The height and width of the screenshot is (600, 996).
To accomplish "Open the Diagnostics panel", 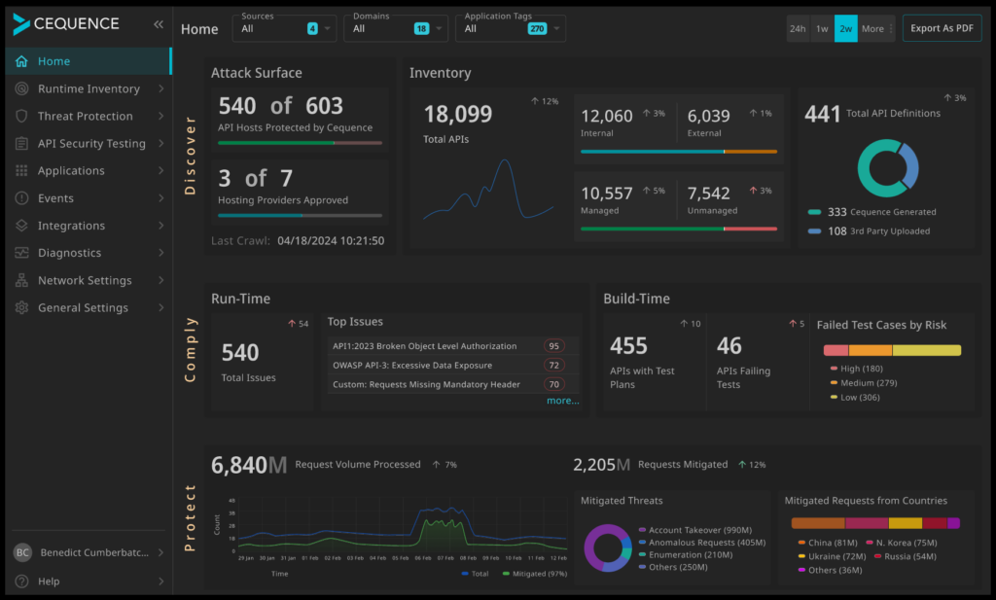I will (88, 252).
